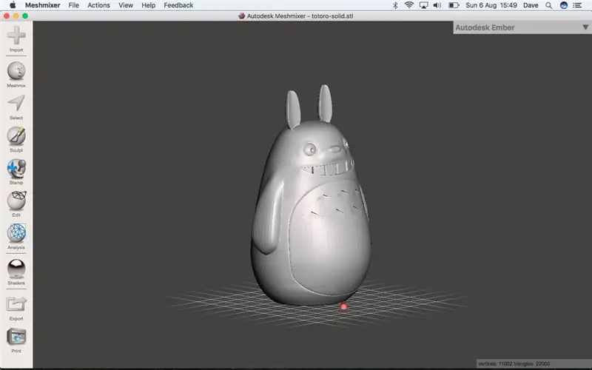Click the date and time display

point(491,5)
